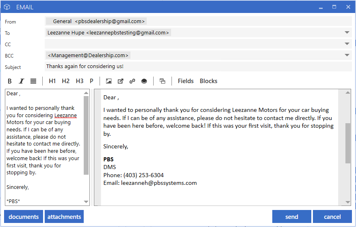Click the filled circle toolbar icon
This screenshot has width=356, height=227.
click(x=144, y=81)
